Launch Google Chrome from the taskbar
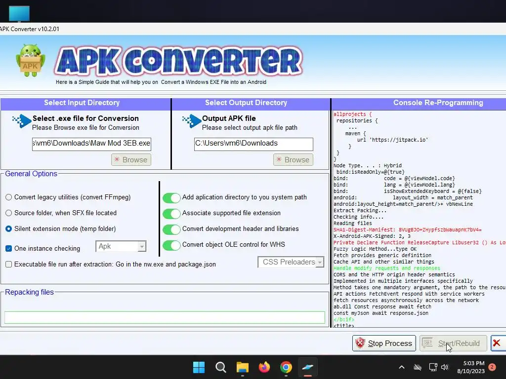The width and height of the screenshot is (506, 379). coord(286,367)
